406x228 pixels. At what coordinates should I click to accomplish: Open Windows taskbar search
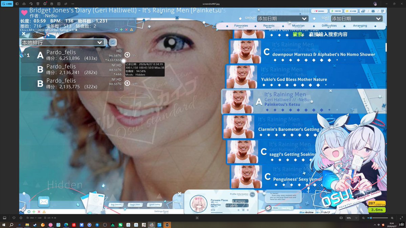point(12,225)
